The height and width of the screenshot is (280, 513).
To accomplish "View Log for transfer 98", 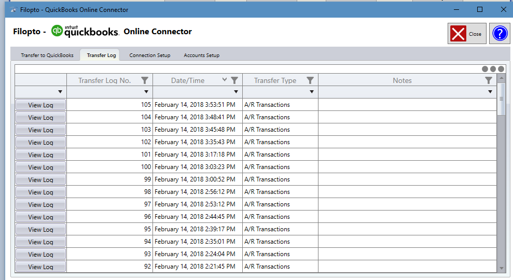I will click(x=40, y=192).
